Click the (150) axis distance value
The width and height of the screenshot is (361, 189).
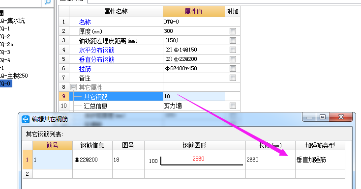pyautogui.click(x=194, y=40)
